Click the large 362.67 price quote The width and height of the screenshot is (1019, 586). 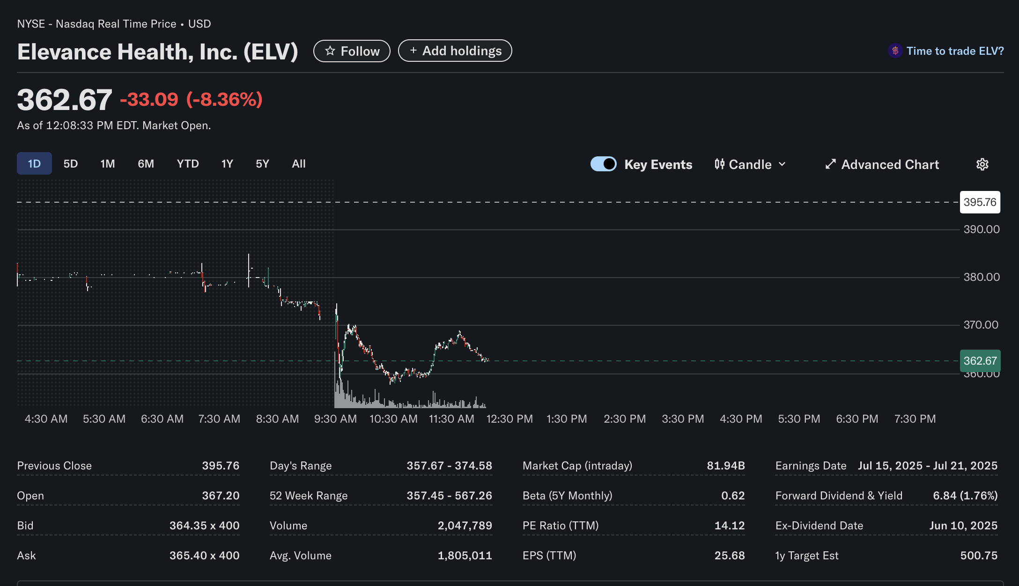click(x=65, y=100)
